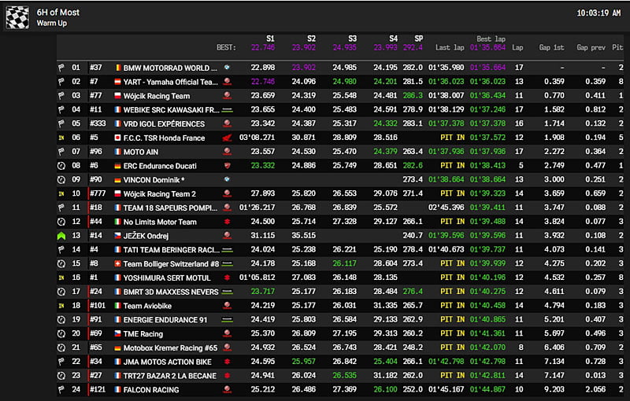
Task: Click the SP speed column header
Action: (418, 38)
